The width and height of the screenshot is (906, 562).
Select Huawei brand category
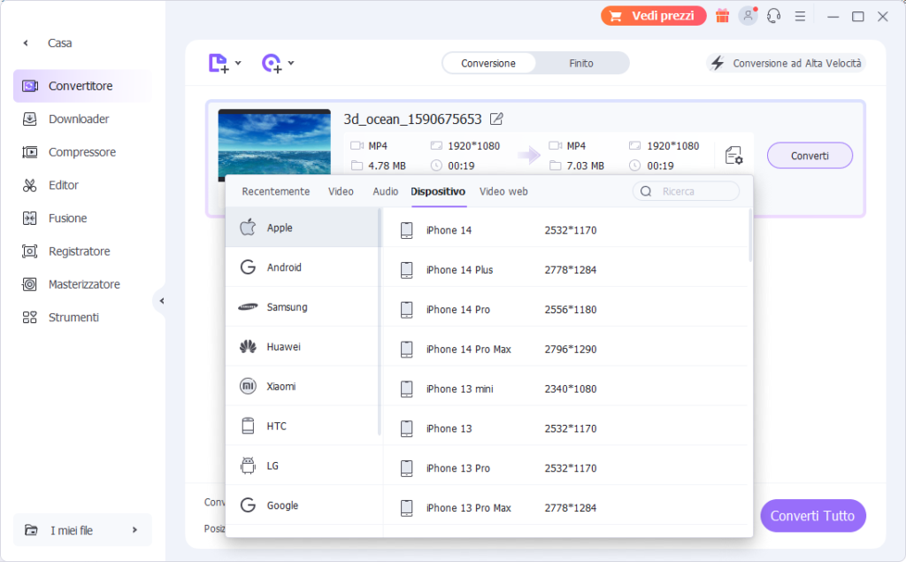(302, 347)
